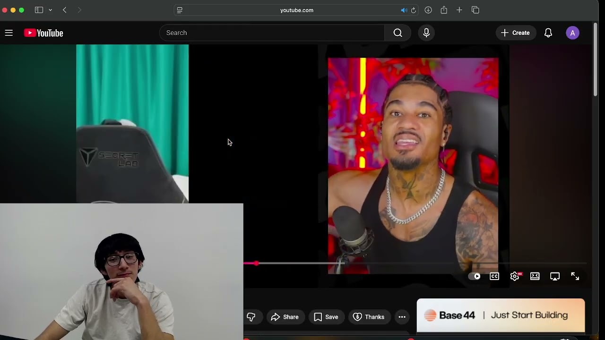Click the red playhead scrubber dot
The height and width of the screenshot is (340, 605).
click(x=256, y=263)
